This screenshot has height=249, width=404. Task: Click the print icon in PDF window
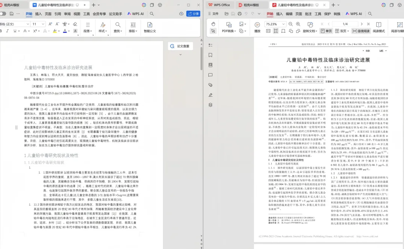click(240, 14)
